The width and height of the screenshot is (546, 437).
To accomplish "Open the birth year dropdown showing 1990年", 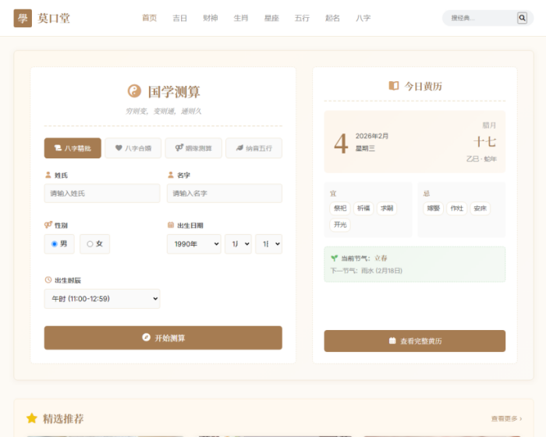I will tap(193, 244).
